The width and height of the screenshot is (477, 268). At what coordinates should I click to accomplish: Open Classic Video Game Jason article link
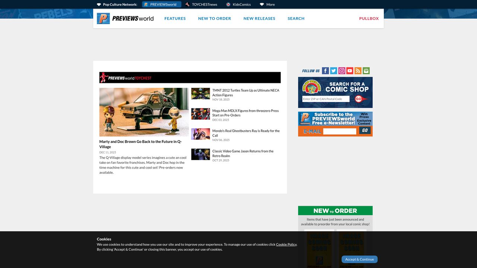pos(243,153)
